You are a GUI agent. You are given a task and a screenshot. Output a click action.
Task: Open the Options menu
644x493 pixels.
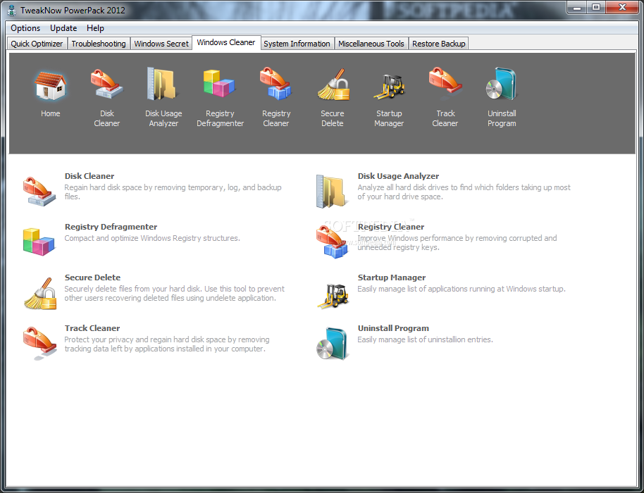coord(25,28)
